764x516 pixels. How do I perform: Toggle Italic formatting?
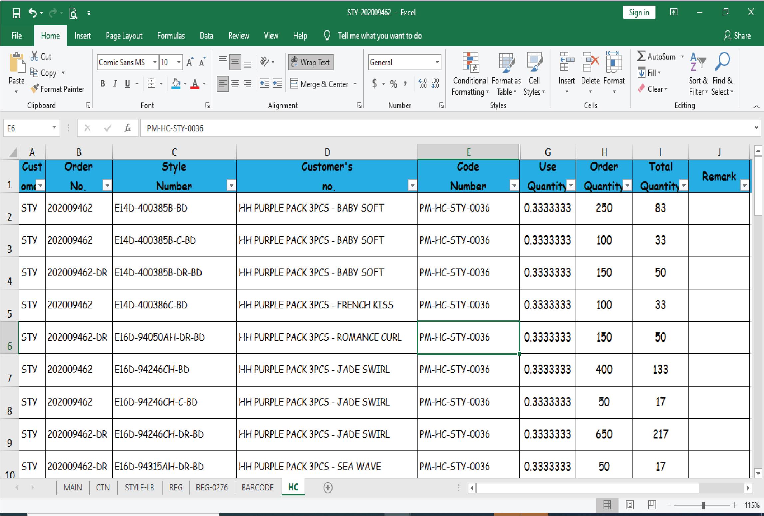tap(115, 84)
